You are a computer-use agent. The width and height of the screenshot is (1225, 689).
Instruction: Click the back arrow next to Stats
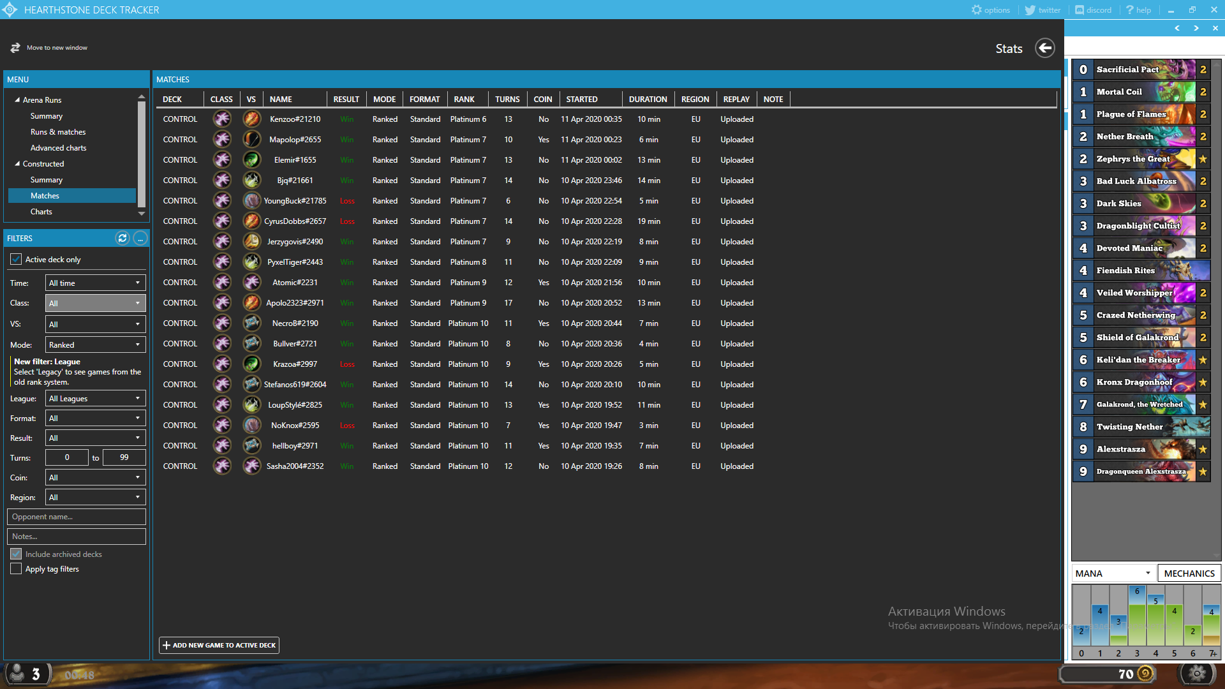pyautogui.click(x=1044, y=48)
